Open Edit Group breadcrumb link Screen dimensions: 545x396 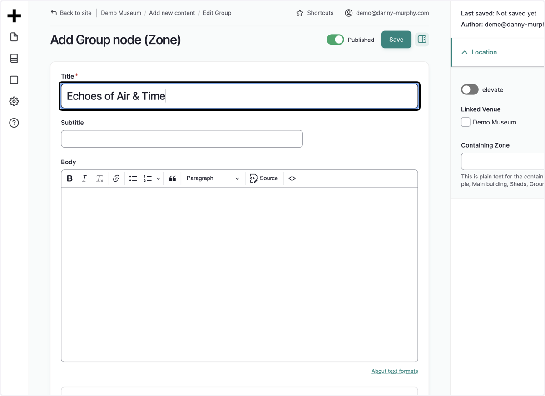click(x=217, y=13)
